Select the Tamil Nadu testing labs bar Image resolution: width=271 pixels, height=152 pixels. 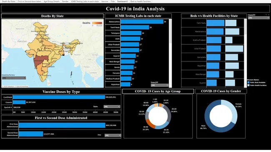coord(135,27)
